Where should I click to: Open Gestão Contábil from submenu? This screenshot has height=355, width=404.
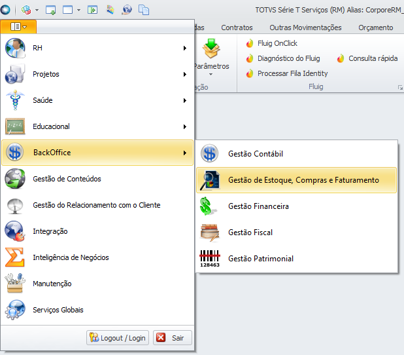296,154
